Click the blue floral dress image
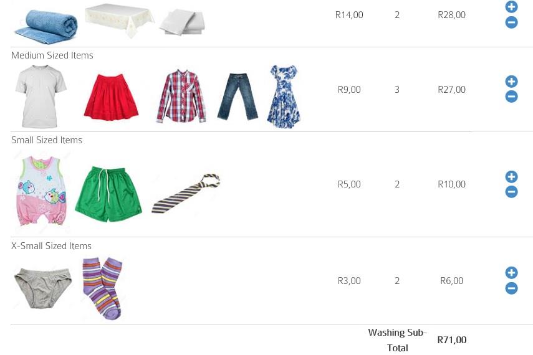The width and height of the screenshot is (533, 355). click(284, 97)
